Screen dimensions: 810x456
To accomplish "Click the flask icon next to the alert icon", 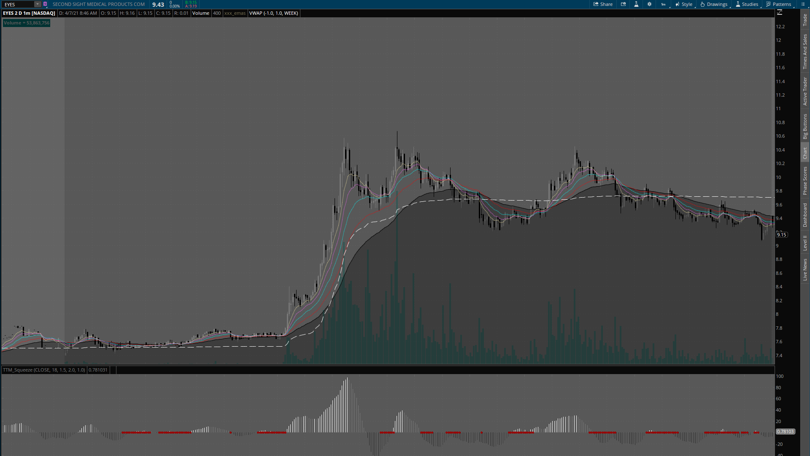I will coord(636,4).
